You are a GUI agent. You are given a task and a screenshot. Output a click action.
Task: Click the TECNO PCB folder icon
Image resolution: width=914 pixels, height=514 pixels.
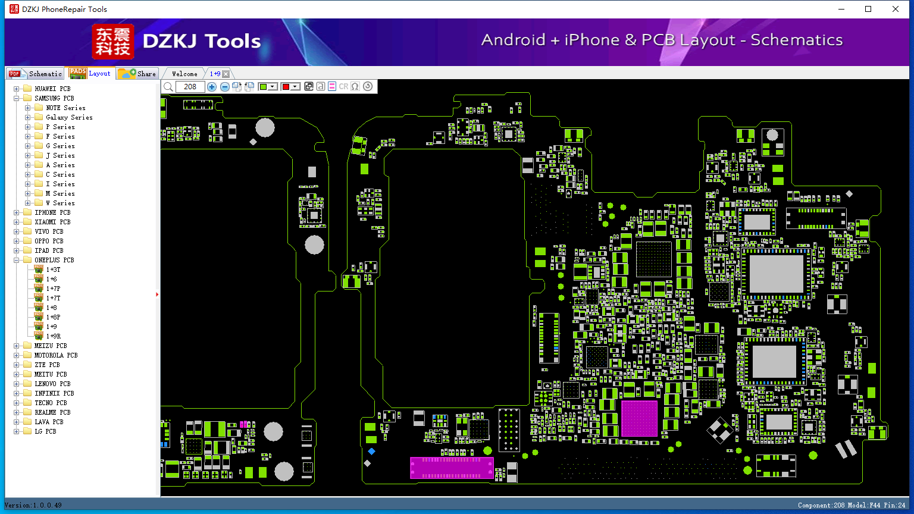(27, 403)
